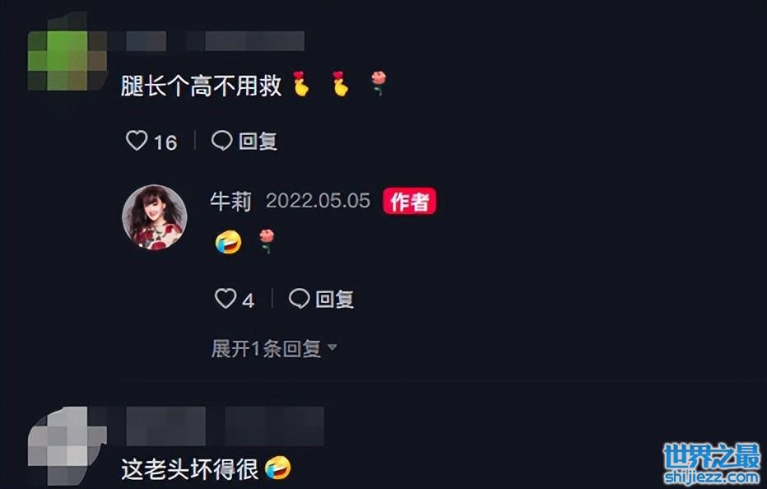Reply to the 腿长个高不用救 comment
Viewport: 767px width, 489px height.
click(244, 141)
